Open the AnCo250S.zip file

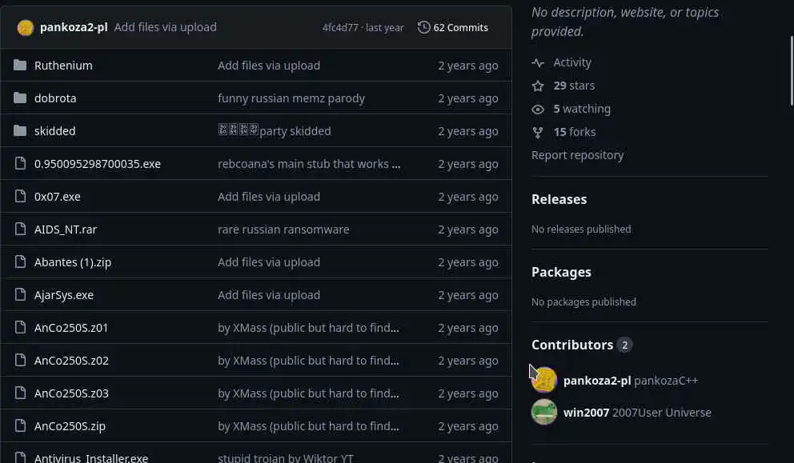pos(70,426)
